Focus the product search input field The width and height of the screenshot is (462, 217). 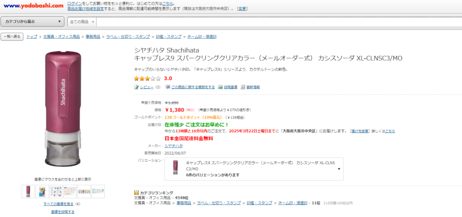[x=279, y=22]
